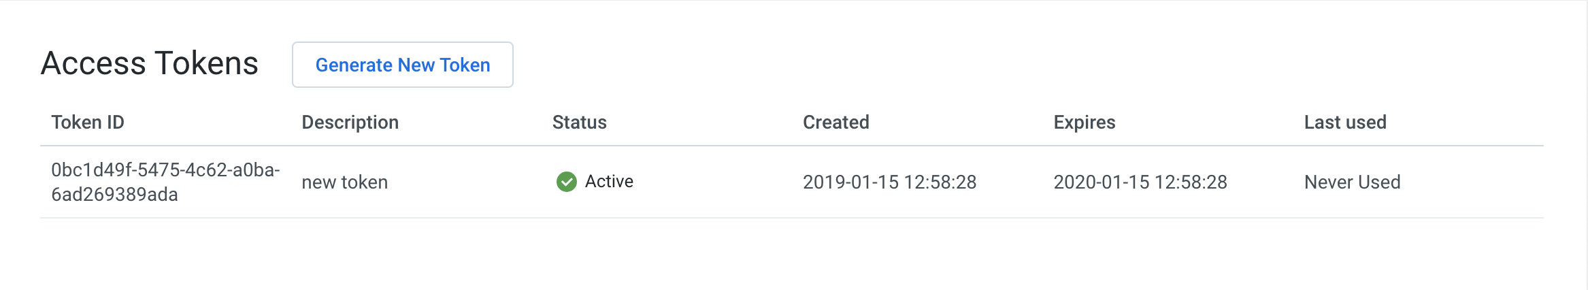Select the Last used column header
The width and height of the screenshot is (1588, 290).
tap(1345, 123)
